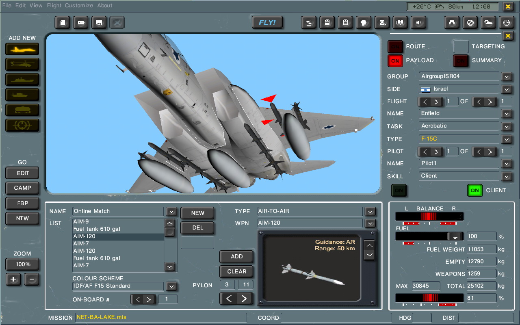The width and height of the screenshot is (520, 325).
Task: Open the Flight menu
Action: [54, 6]
